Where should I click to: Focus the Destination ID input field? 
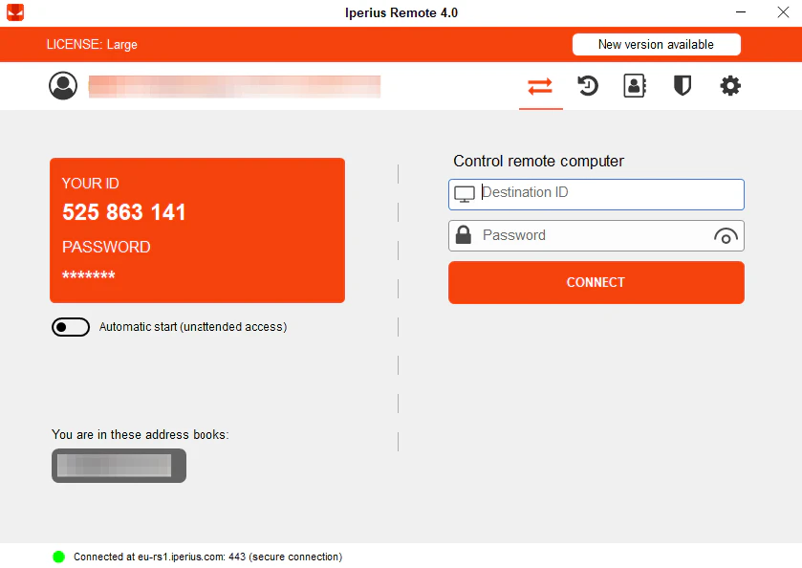click(x=596, y=194)
